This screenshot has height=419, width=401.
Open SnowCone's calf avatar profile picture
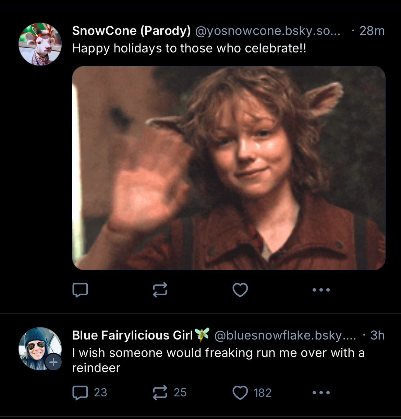click(40, 44)
